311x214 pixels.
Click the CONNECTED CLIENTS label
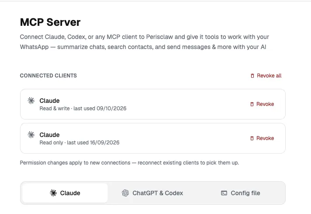pos(48,76)
